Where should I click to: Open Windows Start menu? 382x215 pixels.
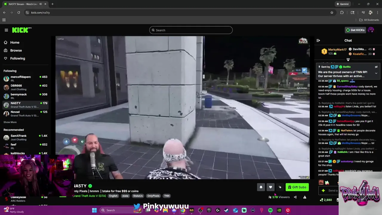coord(94,210)
